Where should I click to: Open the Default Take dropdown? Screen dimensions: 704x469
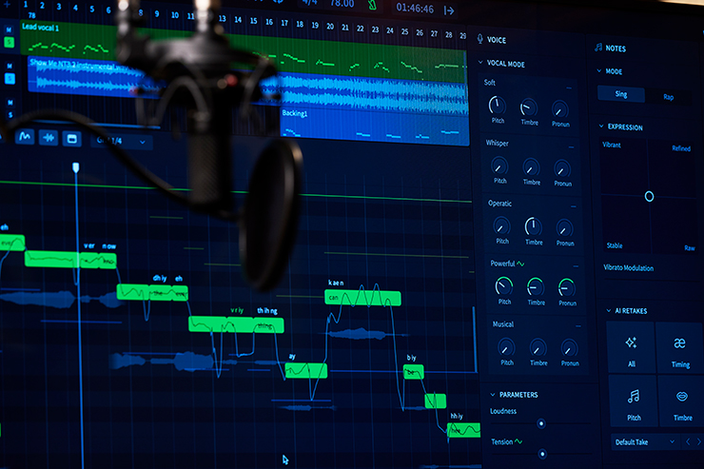point(642,442)
